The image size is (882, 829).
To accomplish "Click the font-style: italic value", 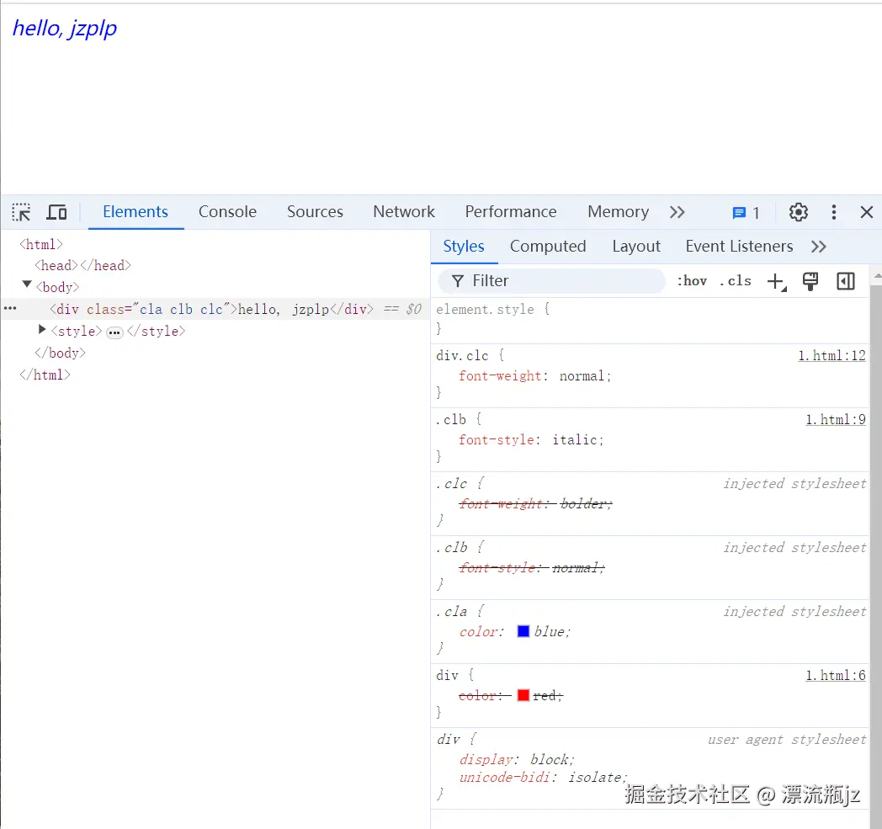I will (x=574, y=440).
